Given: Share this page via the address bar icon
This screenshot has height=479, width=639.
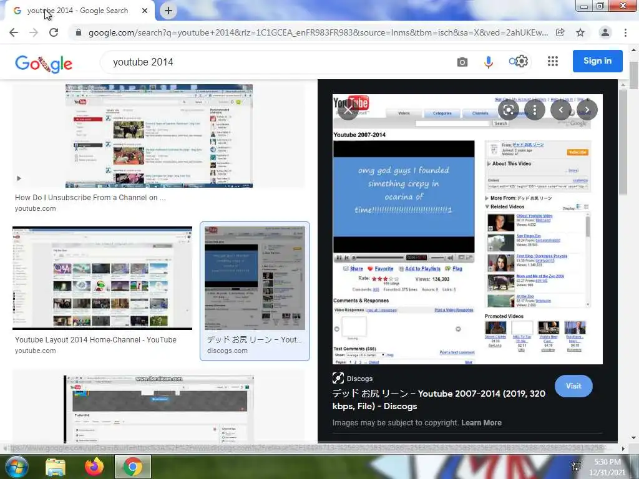Looking at the screenshot, I should pyautogui.click(x=560, y=32).
